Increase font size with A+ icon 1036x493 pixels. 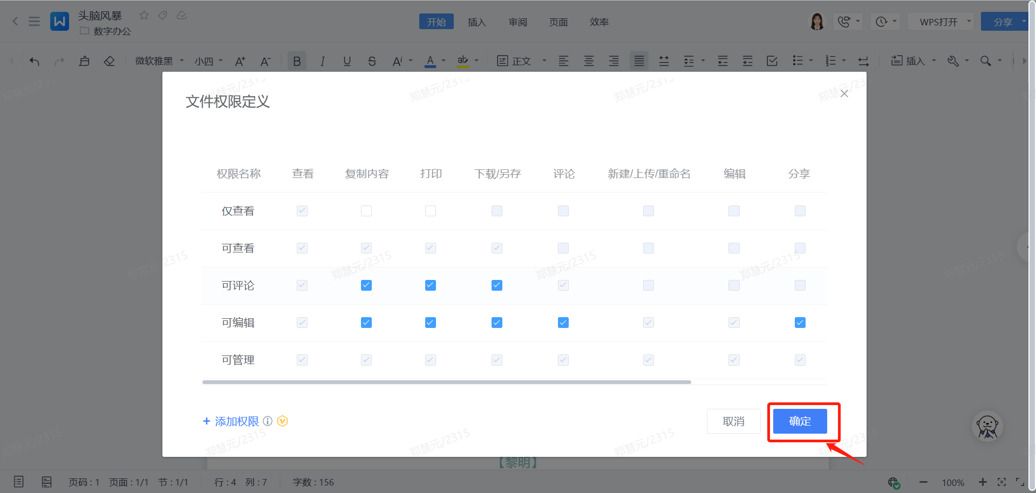click(x=240, y=61)
